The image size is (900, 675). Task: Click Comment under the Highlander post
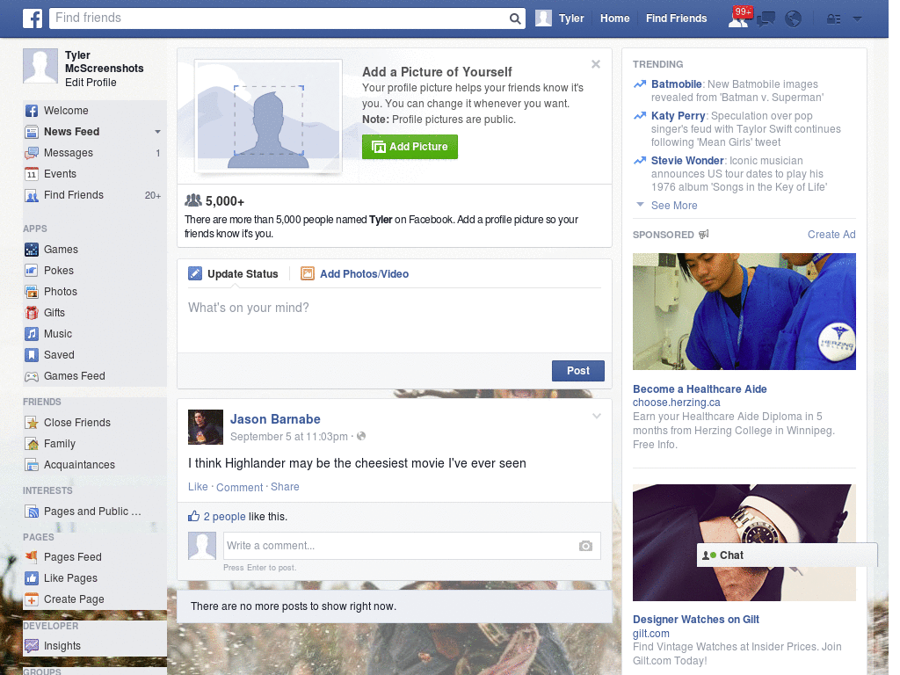(x=239, y=487)
